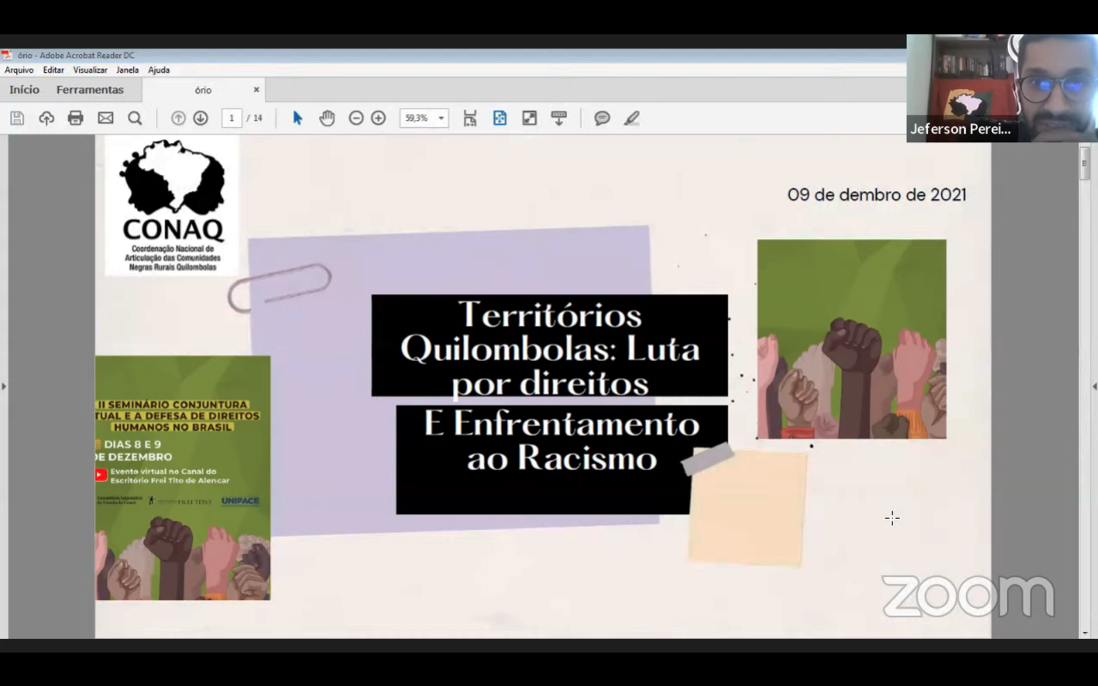Switch to the Ferramentas tab
The height and width of the screenshot is (686, 1098).
pyautogui.click(x=90, y=90)
